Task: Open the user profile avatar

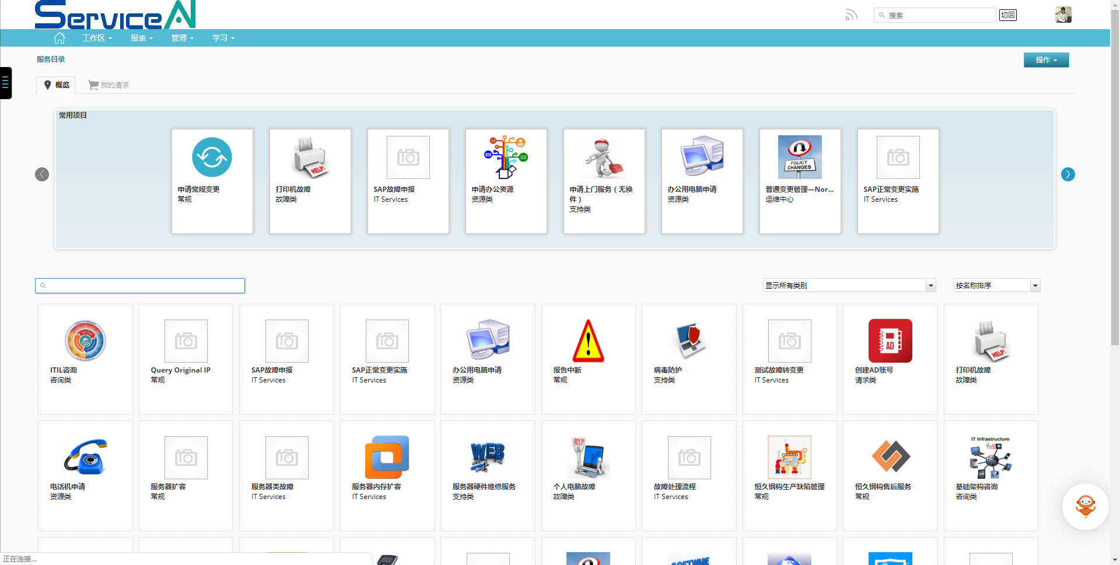Action: pyautogui.click(x=1063, y=15)
